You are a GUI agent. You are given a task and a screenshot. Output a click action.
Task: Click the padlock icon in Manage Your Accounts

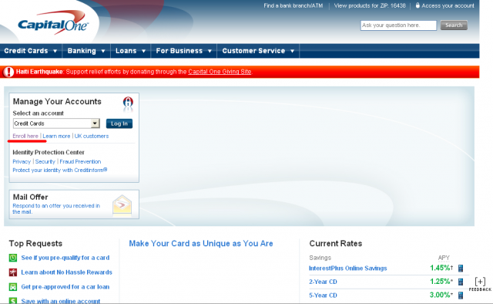pos(128,103)
